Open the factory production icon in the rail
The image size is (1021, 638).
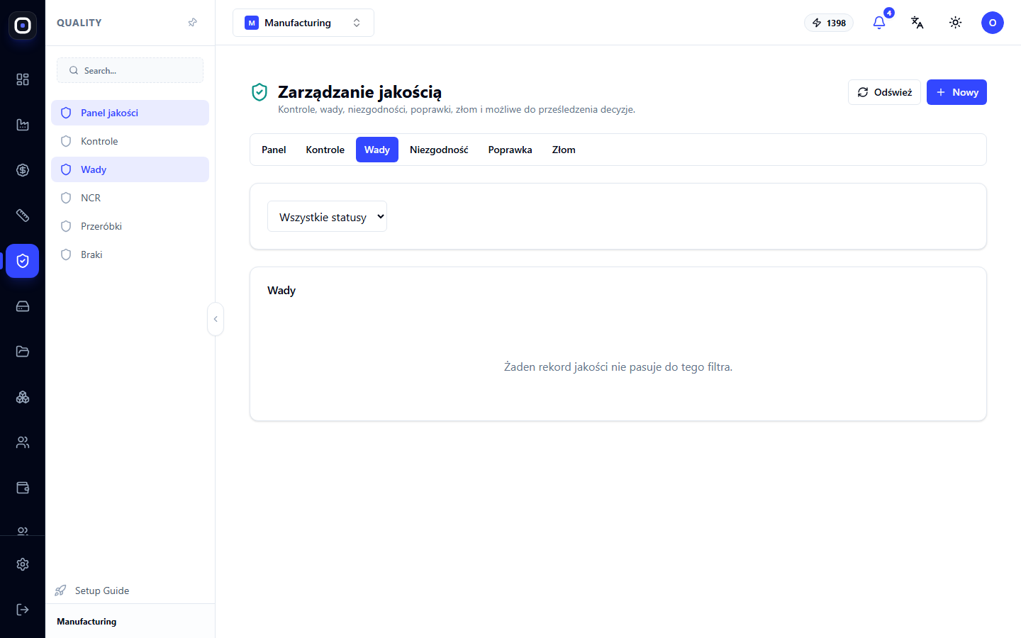coord(23,125)
